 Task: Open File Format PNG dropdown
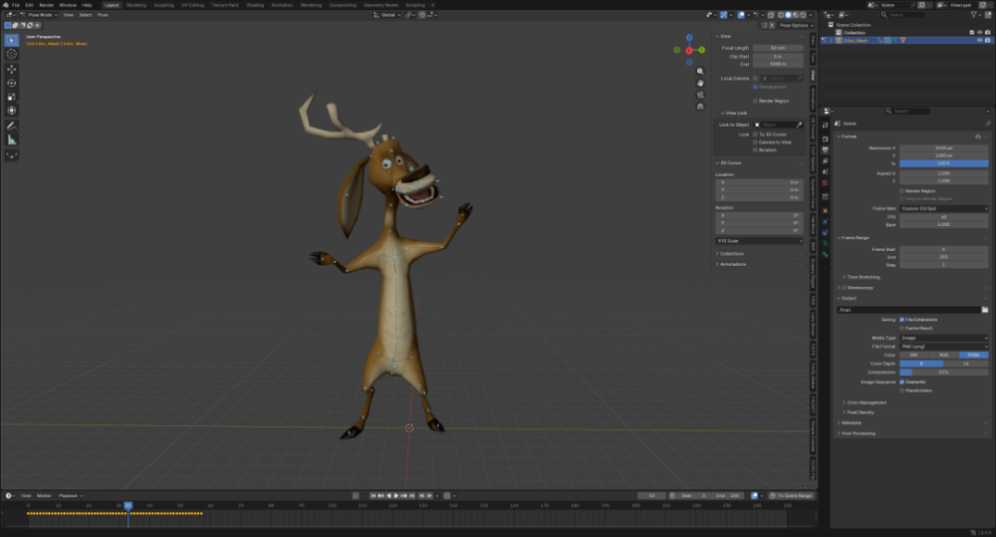pyautogui.click(x=944, y=347)
